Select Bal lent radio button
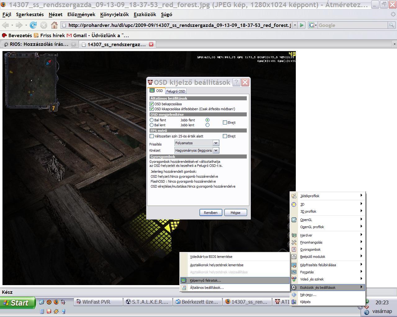The height and width of the screenshot is (317, 397). (x=152, y=125)
